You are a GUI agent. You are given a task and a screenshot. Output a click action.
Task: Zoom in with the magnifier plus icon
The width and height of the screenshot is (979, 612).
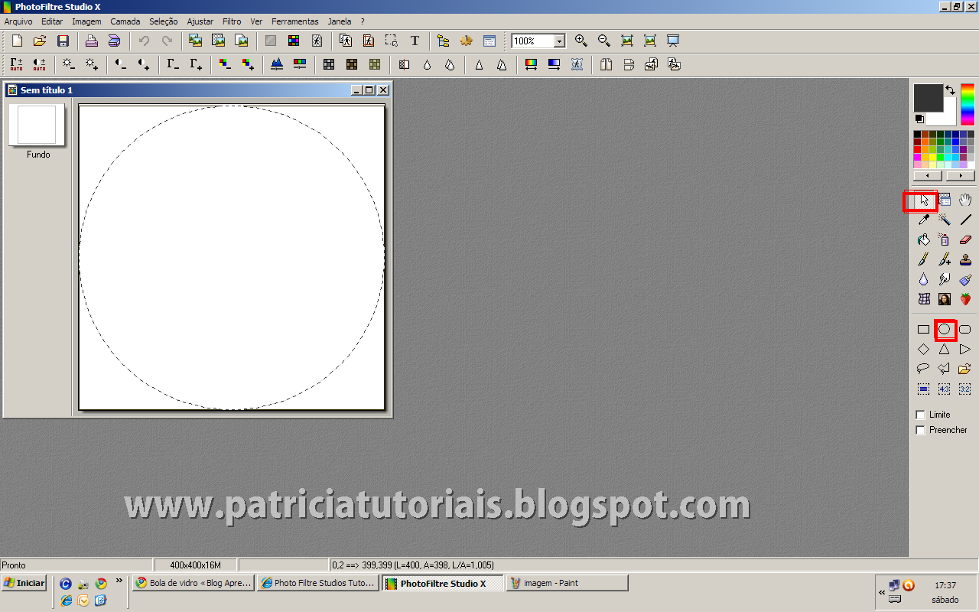(x=581, y=41)
